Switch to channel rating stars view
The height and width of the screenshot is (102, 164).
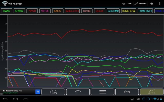tap(127, 92)
